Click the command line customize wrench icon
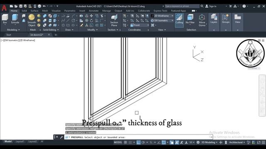Image resolution: width=266 pixels, height=149 pixels. pyautogui.click(x=62, y=137)
